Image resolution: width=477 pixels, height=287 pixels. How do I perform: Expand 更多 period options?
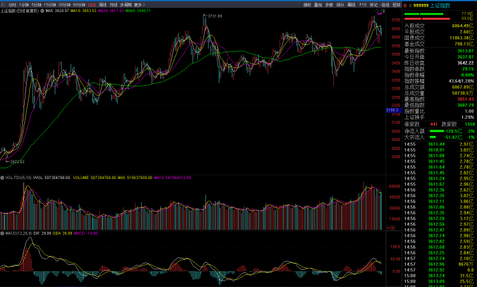pos(139,5)
